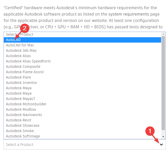Choose Autodesk Inventor
The width and height of the screenshot is (168, 152).
point(82,83)
